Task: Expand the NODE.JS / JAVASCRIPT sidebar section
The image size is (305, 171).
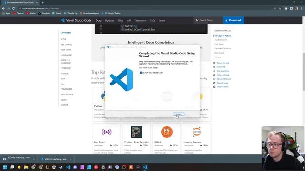Action: [66, 62]
